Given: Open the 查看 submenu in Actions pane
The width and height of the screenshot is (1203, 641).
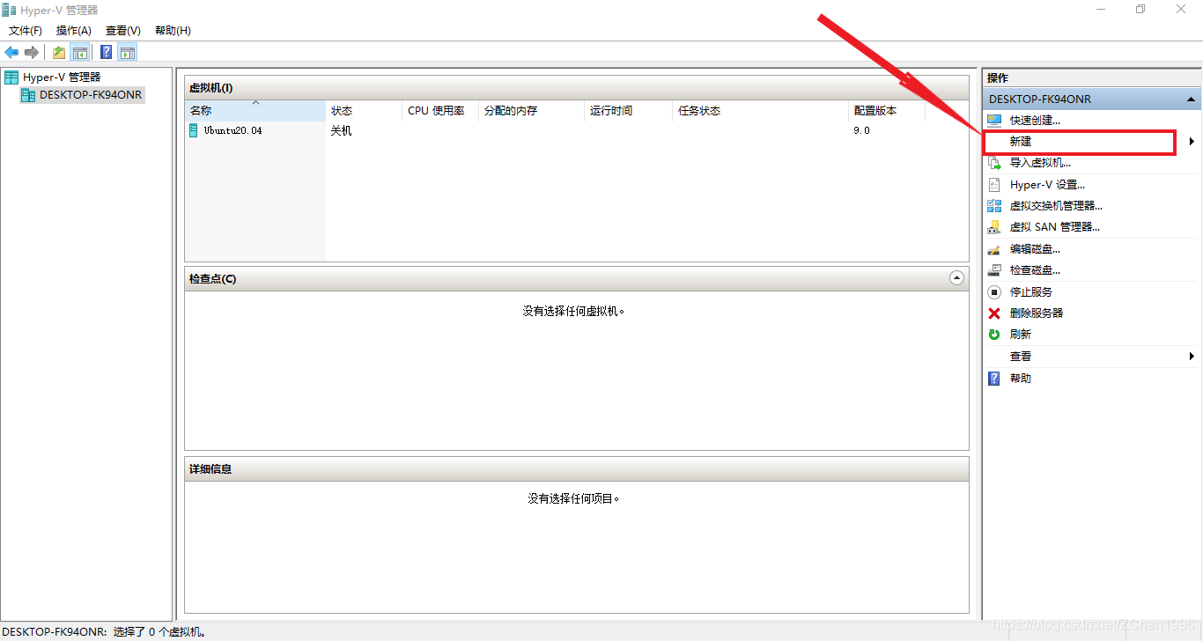Looking at the screenshot, I should (x=1021, y=357).
